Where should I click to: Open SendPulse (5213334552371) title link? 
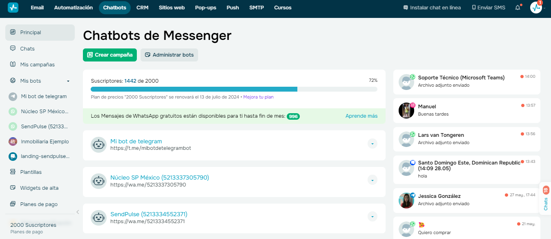pyautogui.click(x=149, y=214)
